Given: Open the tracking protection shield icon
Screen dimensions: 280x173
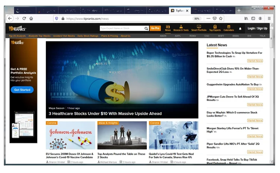Looking at the screenshot, I should 57,18.
